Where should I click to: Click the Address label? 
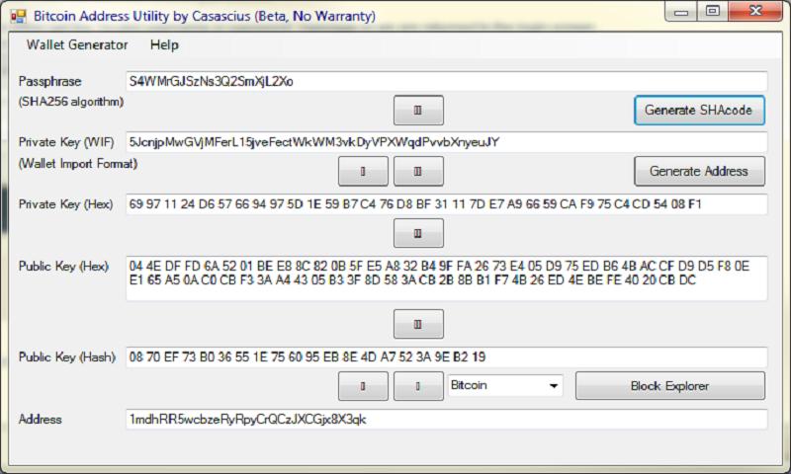pyautogui.click(x=40, y=419)
